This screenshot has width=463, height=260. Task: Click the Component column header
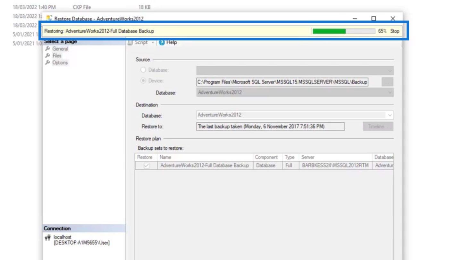pos(267,157)
